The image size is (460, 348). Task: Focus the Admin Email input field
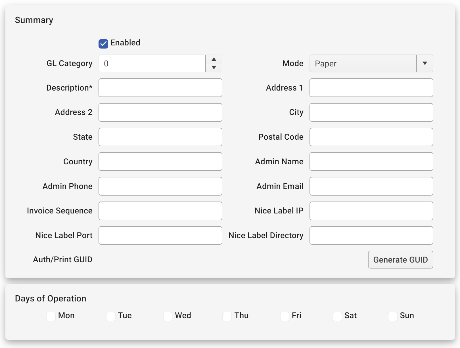[x=371, y=186]
